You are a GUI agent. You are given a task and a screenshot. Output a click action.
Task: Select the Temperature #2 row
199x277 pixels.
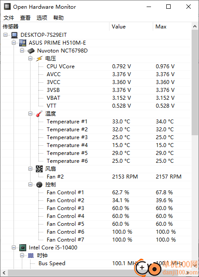point(96,130)
